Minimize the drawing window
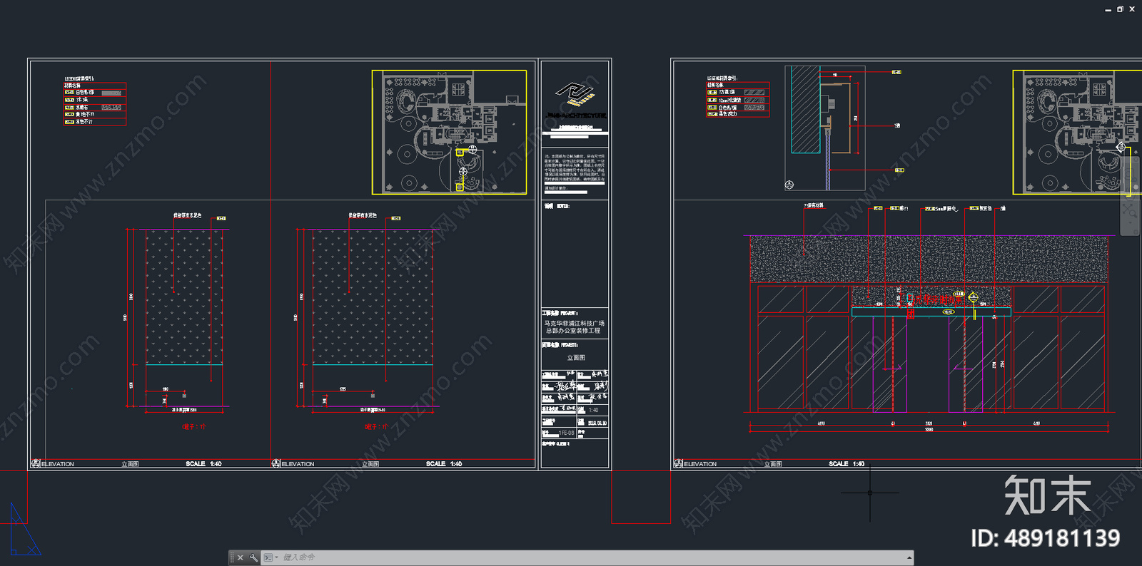Image resolution: width=1142 pixels, height=566 pixels. coord(1108,9)
